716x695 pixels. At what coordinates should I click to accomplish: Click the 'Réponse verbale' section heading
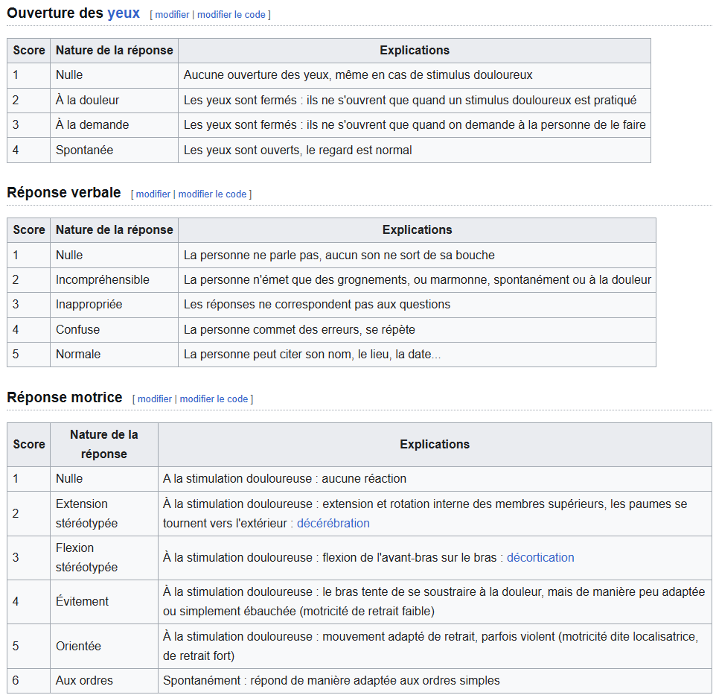click(x=63, y=193)
